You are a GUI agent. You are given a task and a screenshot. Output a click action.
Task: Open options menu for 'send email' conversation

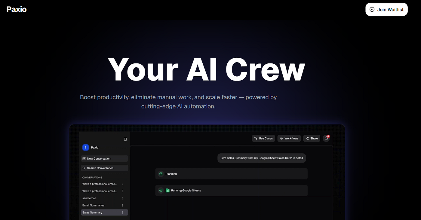(x=123, y=198)
